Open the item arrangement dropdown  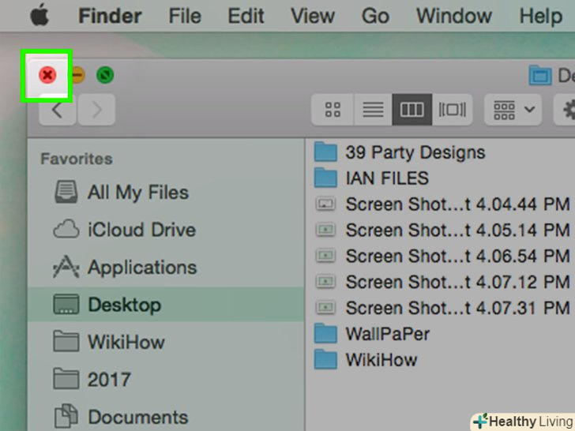click(x=513, y=110)
